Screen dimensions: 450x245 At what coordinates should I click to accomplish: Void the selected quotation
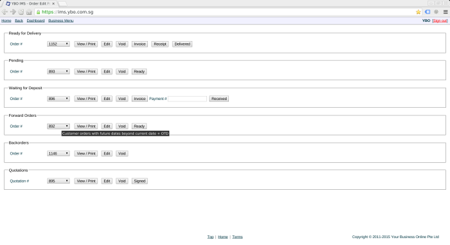tap(122, 181)
